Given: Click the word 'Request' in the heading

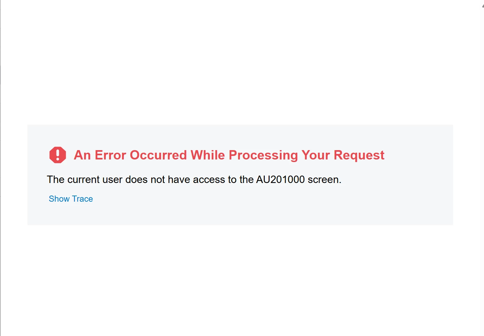Looking at the screenshot, I should [x=359, y=156].
